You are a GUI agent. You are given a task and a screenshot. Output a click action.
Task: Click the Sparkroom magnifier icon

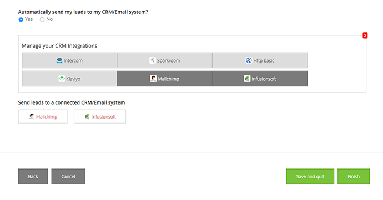tap(153, 60)
